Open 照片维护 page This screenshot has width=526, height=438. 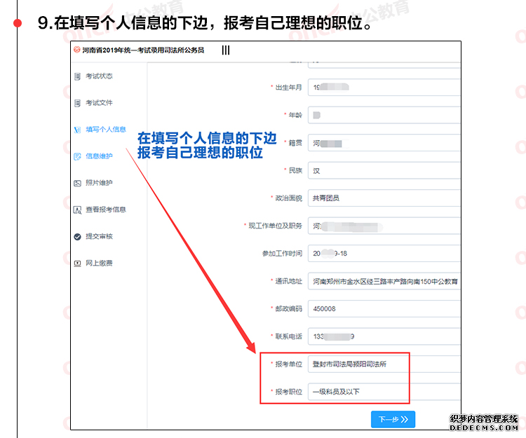[x=99, y=183]
